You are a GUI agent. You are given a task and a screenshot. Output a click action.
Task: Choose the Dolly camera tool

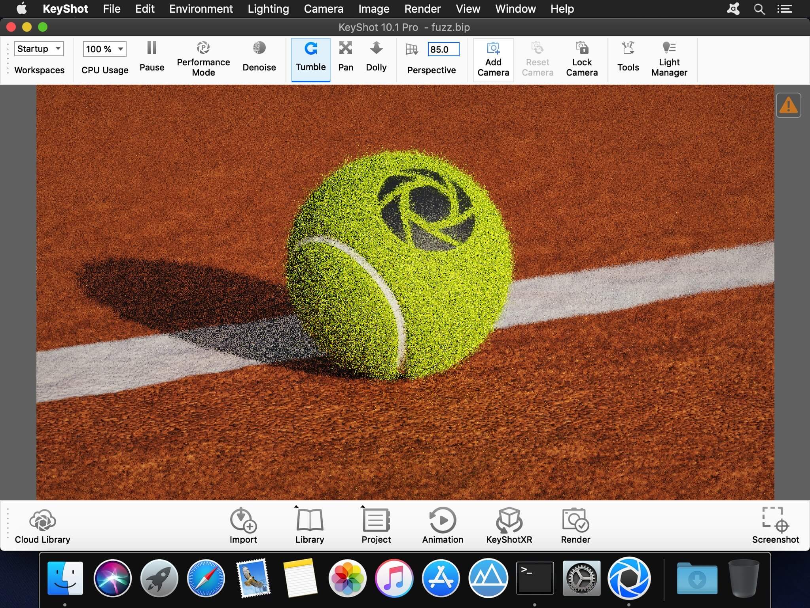(376, 57)
